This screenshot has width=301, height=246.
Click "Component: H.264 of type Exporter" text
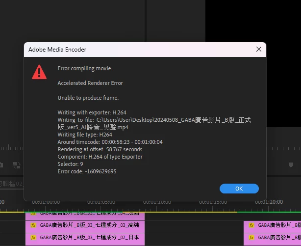click(100, 157)
